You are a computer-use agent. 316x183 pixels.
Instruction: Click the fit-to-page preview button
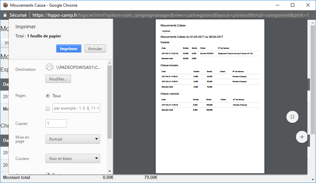click(292, 117)
